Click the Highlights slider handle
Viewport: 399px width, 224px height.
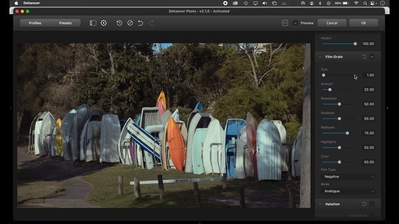pyautogui.click(x=339, y=147)
